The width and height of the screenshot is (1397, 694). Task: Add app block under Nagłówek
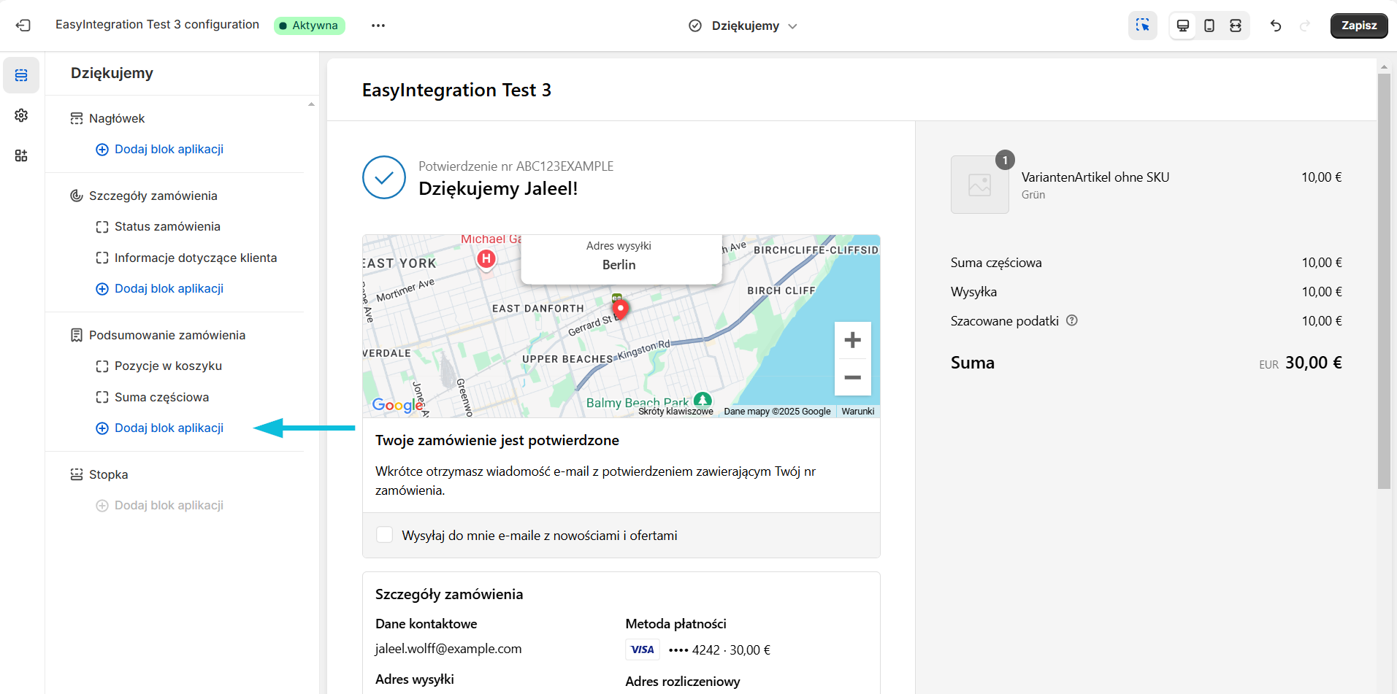tap(159, 149)
